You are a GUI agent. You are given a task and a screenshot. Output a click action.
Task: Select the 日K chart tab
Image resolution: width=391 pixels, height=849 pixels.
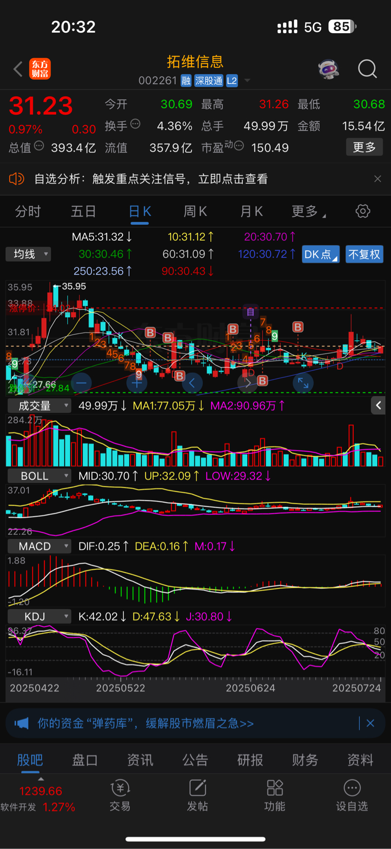coord(139,212)
